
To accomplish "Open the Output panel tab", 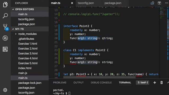I will coord(78,83).
